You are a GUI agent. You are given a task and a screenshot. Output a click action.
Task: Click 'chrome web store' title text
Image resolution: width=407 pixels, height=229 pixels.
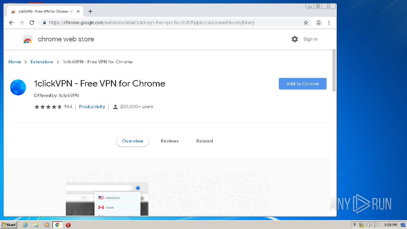66,39
